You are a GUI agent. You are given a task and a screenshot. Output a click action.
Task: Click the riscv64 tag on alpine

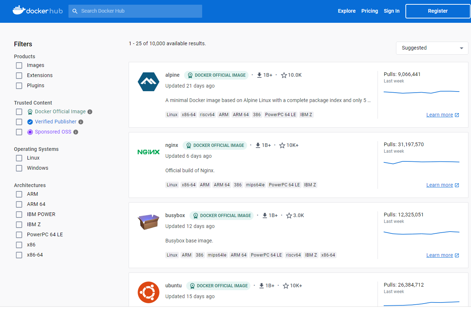point(207,115)
